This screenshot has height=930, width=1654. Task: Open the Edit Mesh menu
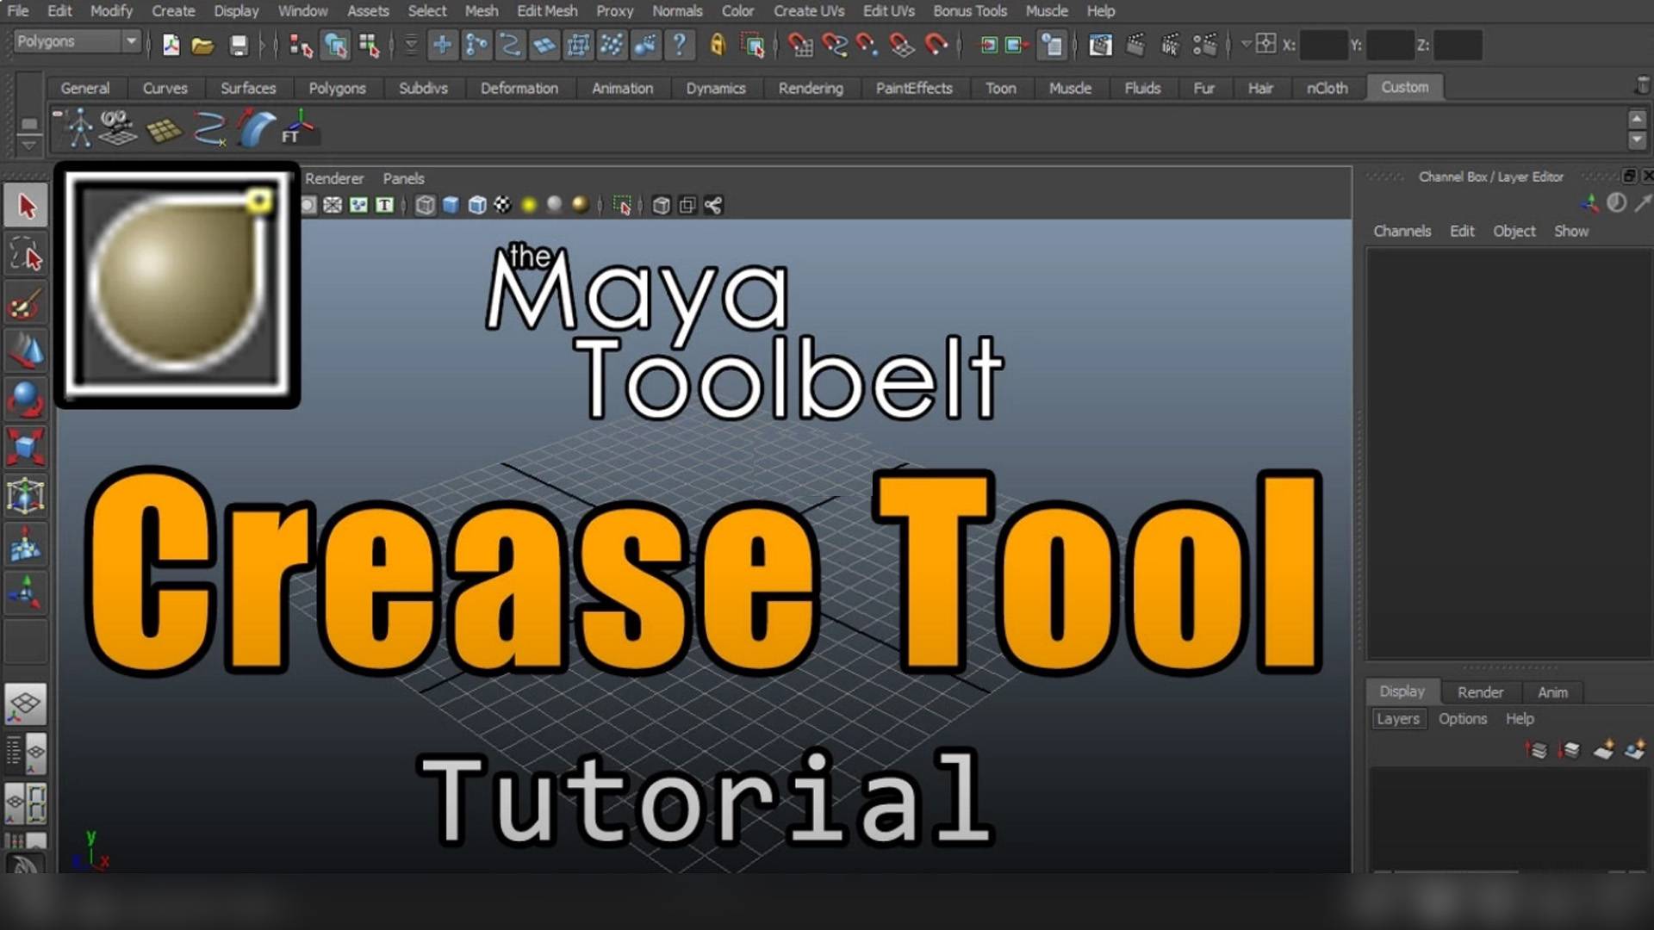[547, 11]
